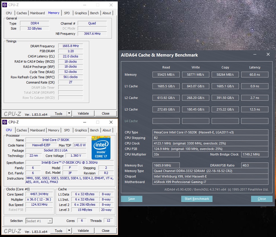Click the Motherboard field ASRock X99 Professional Gaming i7

click(x=210, y=182)
